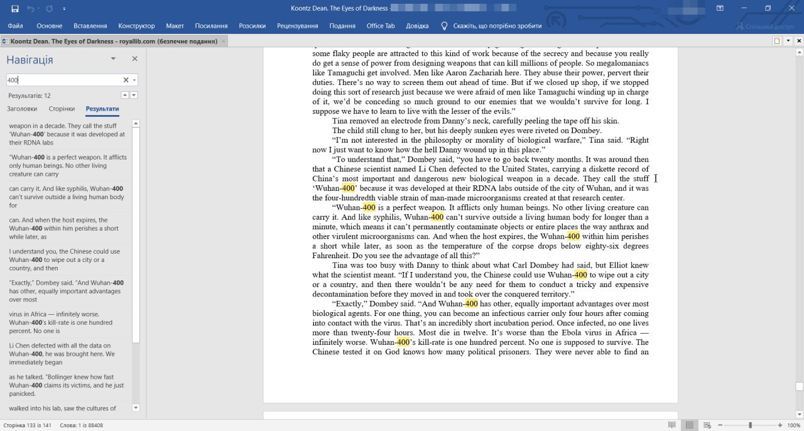Open the Навігація pane options dropdown
Screen dimensions: 804x431
[x=113, y=58]
